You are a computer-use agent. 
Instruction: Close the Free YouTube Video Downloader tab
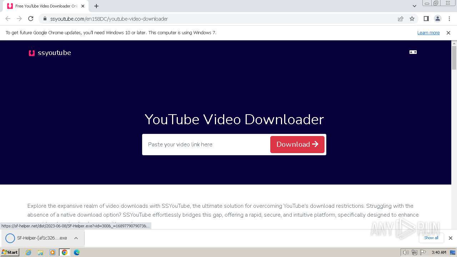[x=83, y=6]
